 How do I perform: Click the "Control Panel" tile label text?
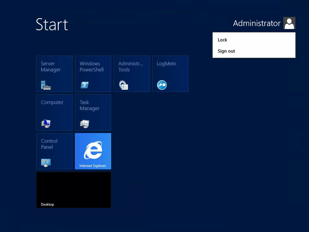49,144
